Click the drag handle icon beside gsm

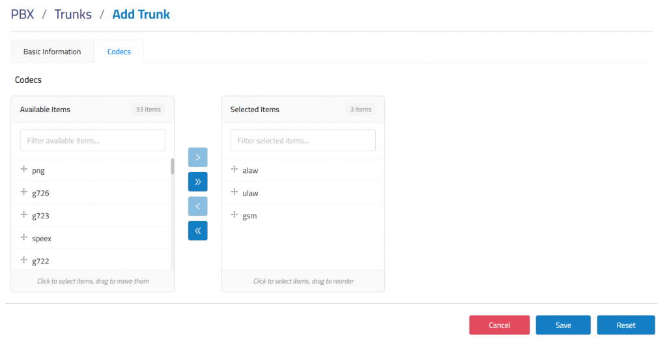pyautogui.click(x=234, y=215)
